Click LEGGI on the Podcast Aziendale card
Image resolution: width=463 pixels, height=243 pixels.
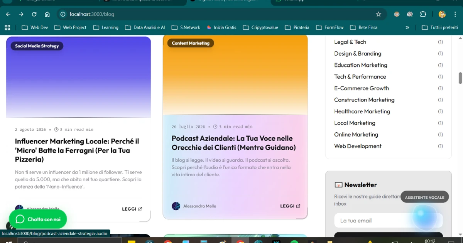coord(290,206)
